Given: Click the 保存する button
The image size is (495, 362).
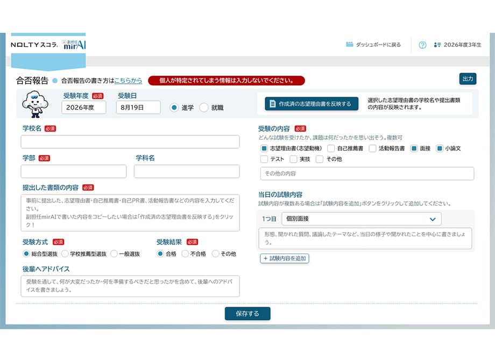Looking at the screenshot, I should click(247, 314).
